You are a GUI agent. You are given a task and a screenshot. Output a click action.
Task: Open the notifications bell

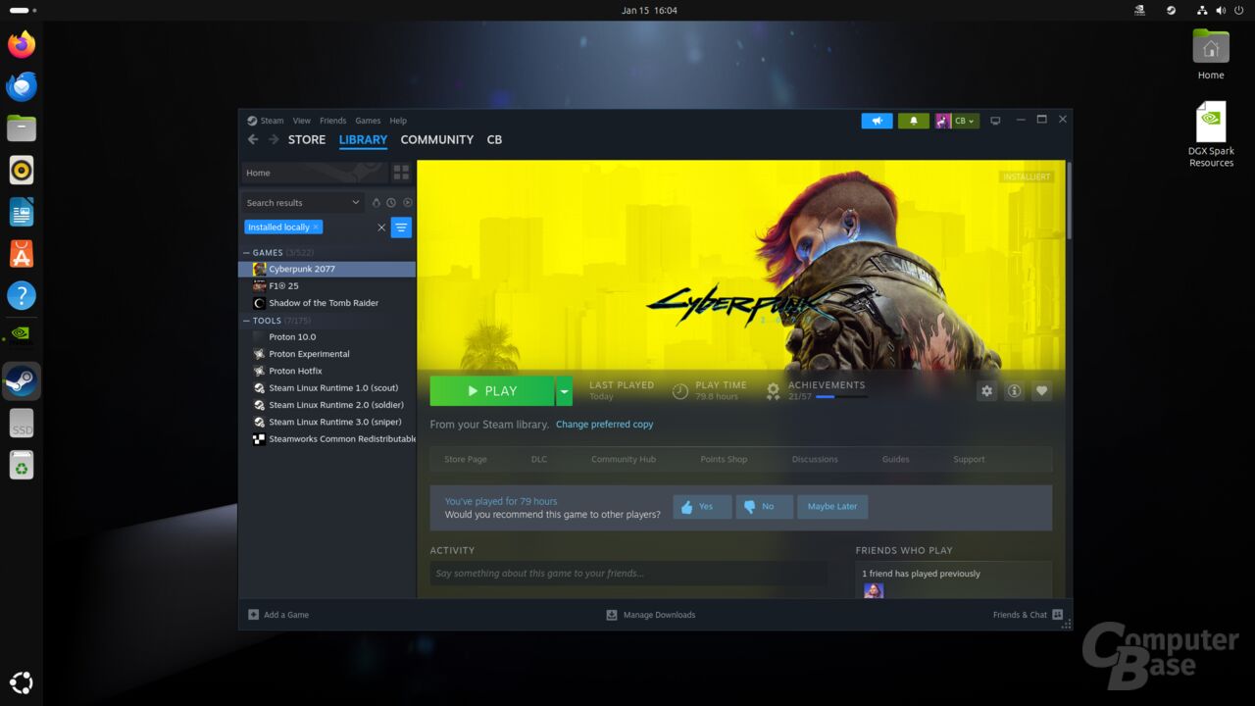(x=914, y=121)
